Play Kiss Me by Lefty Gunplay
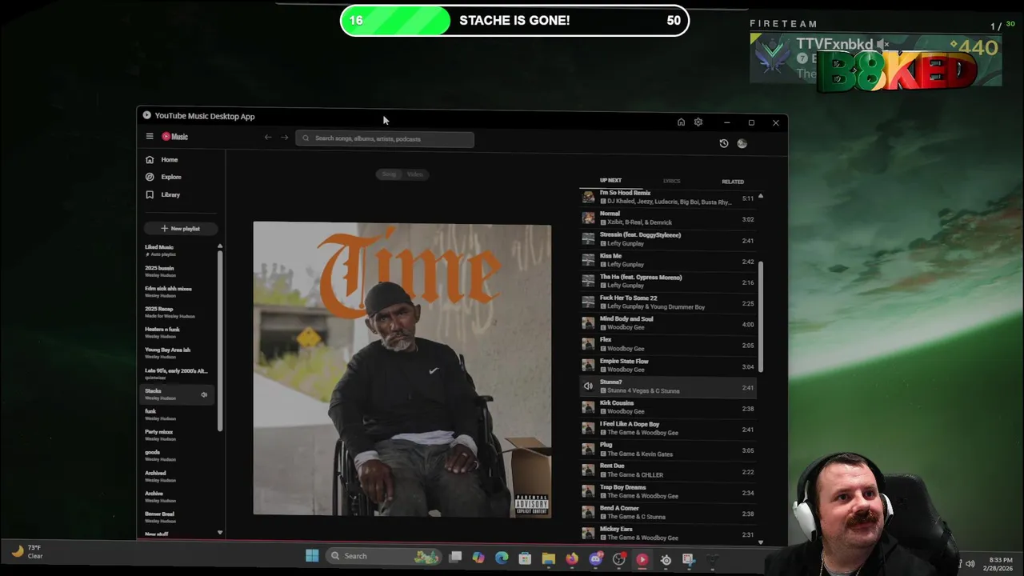 point(668,261)
